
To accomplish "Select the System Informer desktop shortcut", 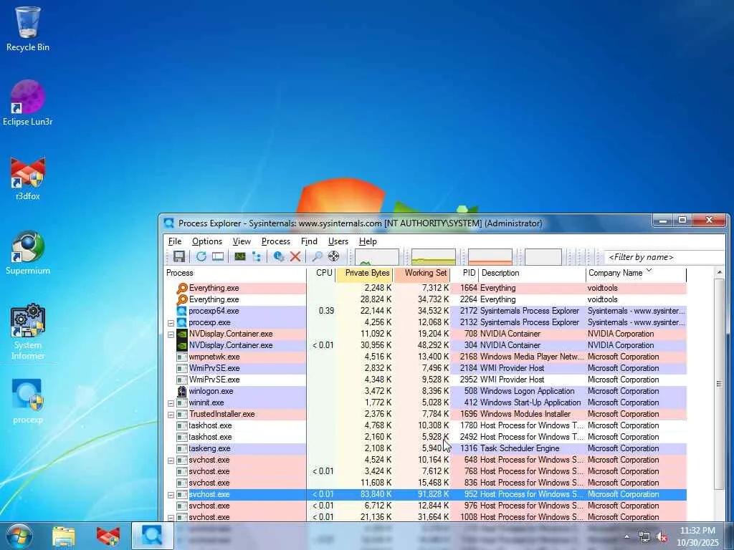I will tap(28, 332).
